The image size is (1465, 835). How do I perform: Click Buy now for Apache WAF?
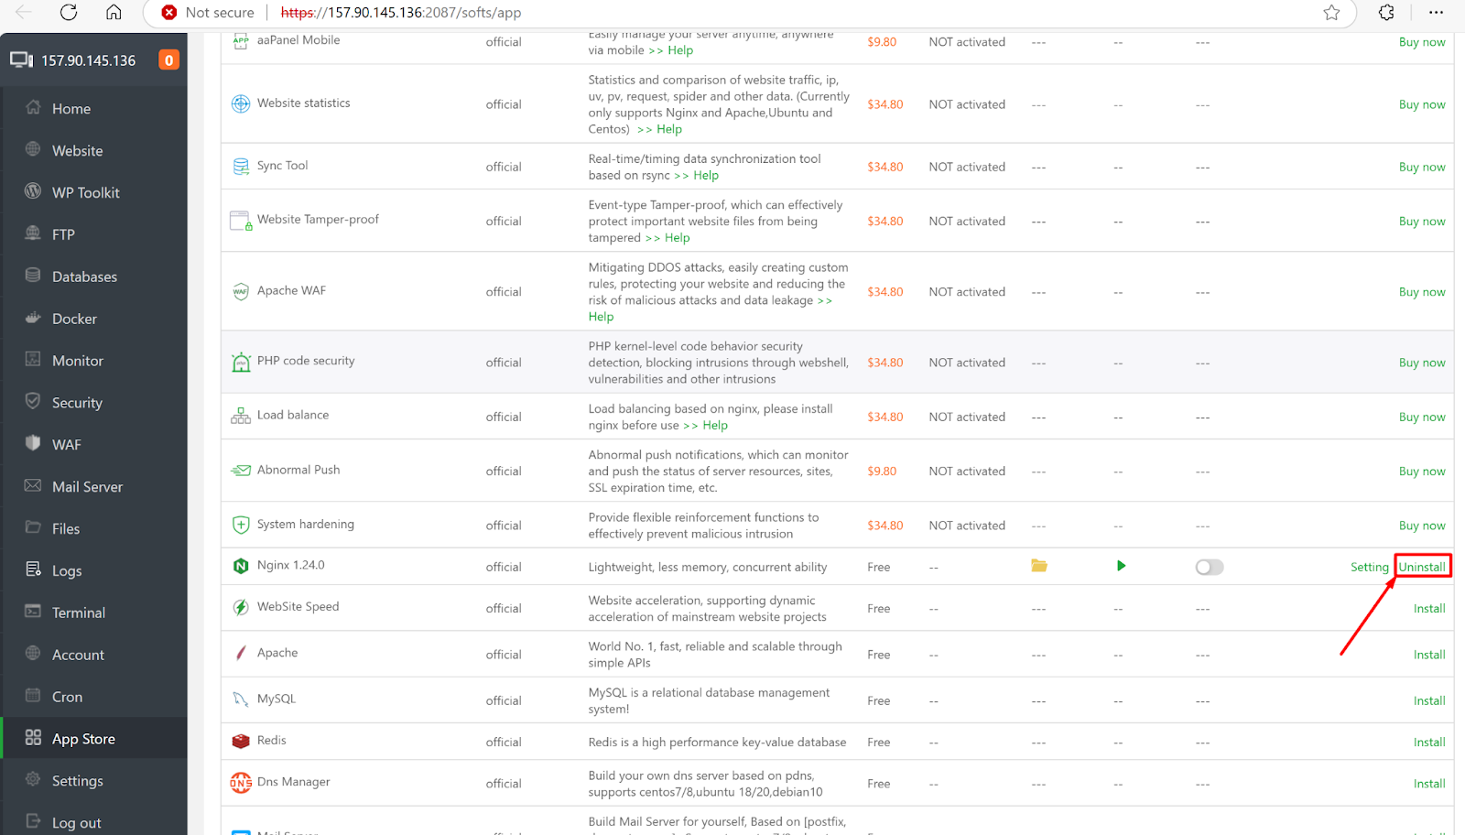tap(1421, 292)
